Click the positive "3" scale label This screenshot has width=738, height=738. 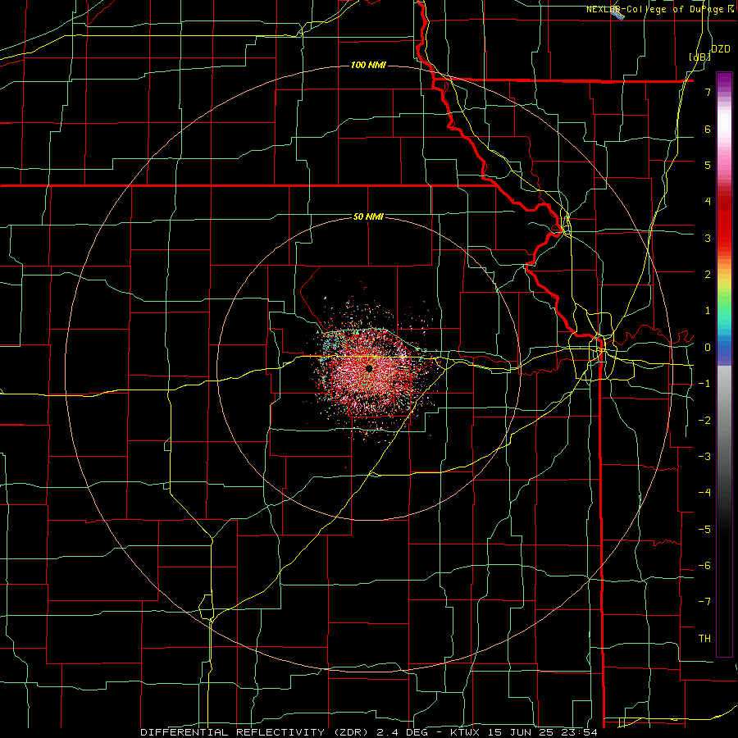click(708, 238)
